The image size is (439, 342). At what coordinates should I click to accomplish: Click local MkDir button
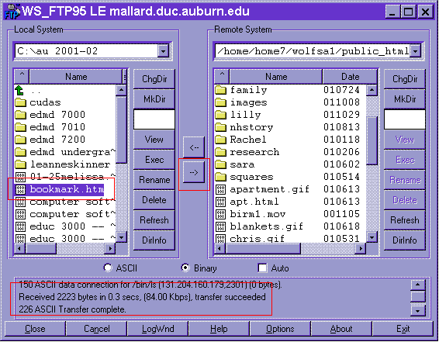click(154, 99)
